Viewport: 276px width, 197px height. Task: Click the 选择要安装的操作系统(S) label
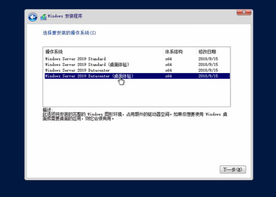click(x=69, y=33)
